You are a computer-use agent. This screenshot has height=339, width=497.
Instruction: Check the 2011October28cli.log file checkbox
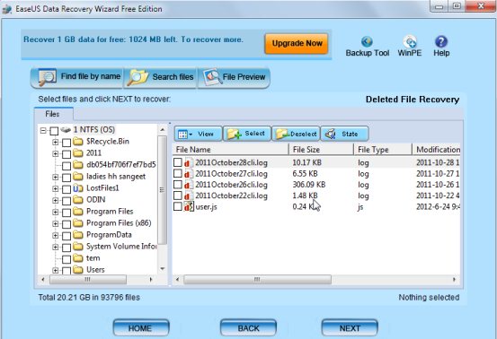[x=178, y=162]
